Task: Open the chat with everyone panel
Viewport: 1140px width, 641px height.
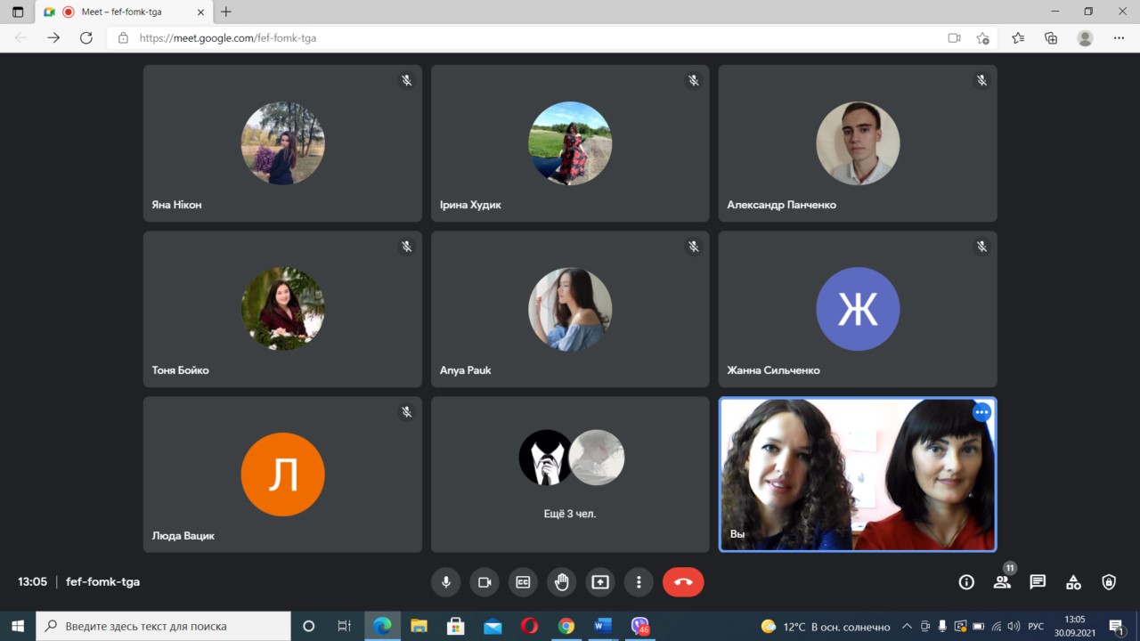Action: [x=1038, y=582]
